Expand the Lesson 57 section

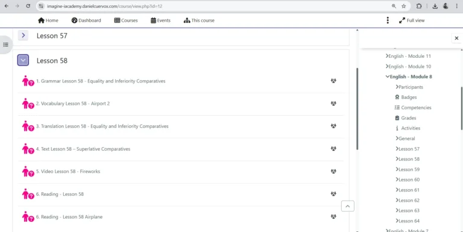coord(23,36)
